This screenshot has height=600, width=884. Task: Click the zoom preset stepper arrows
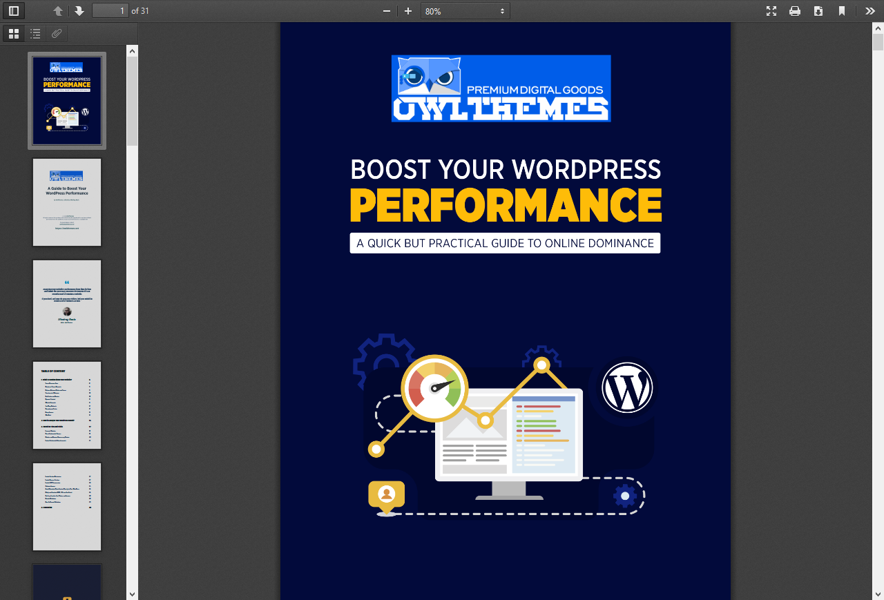coord(502,10)
